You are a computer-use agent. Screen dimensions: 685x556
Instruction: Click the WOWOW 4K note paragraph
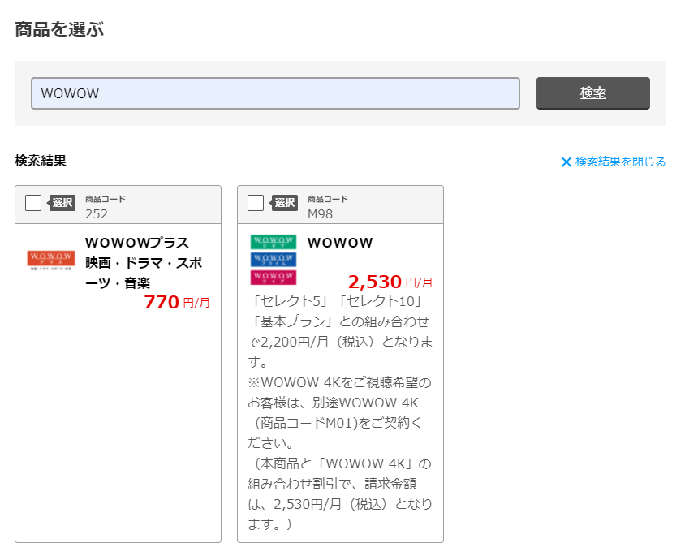pyautogui.click(x=339, y=413)
